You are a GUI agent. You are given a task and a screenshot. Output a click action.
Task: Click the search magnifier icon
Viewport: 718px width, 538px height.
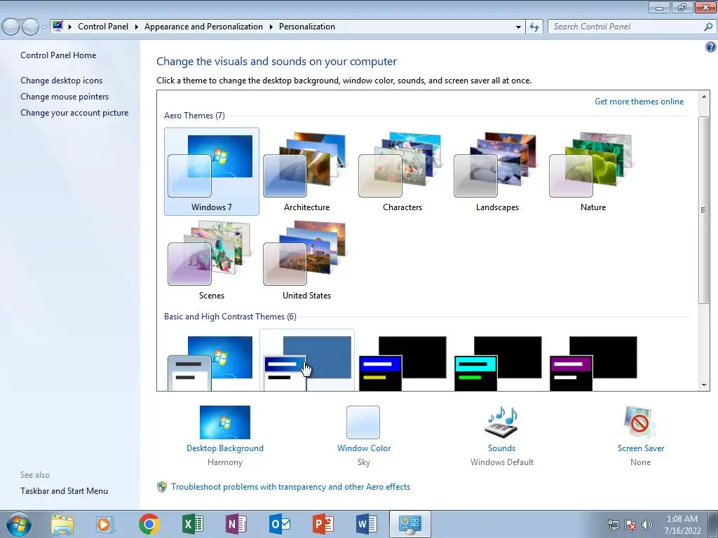[x=708, y=27]
